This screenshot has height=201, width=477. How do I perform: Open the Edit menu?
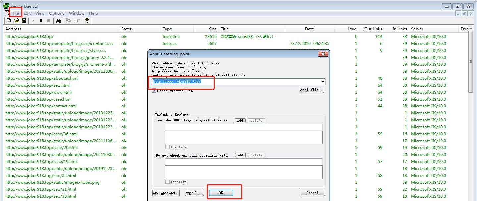tap(27, 13)
